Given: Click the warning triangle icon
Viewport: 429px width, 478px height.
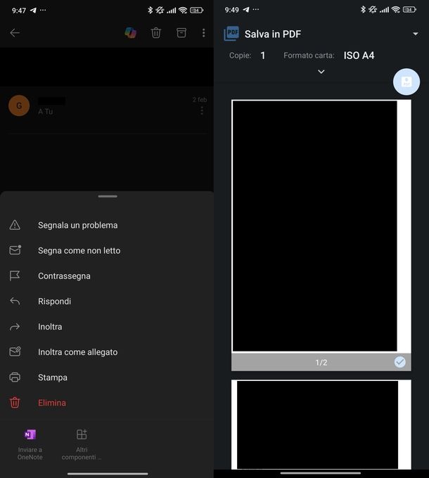Looking at the screenshot, I should 15,225.
